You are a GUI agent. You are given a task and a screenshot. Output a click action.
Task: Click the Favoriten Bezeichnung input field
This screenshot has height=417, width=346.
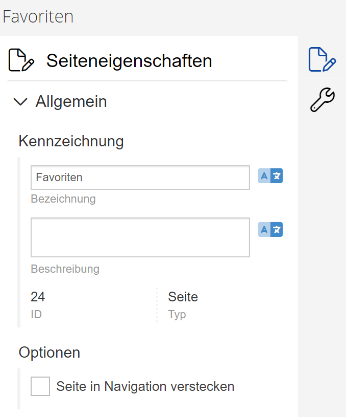[140, 178]
